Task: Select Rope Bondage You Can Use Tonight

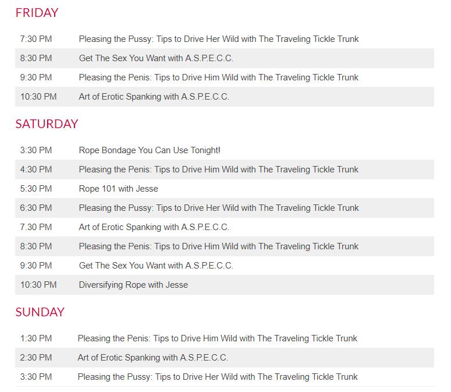Action: [150, 150]
